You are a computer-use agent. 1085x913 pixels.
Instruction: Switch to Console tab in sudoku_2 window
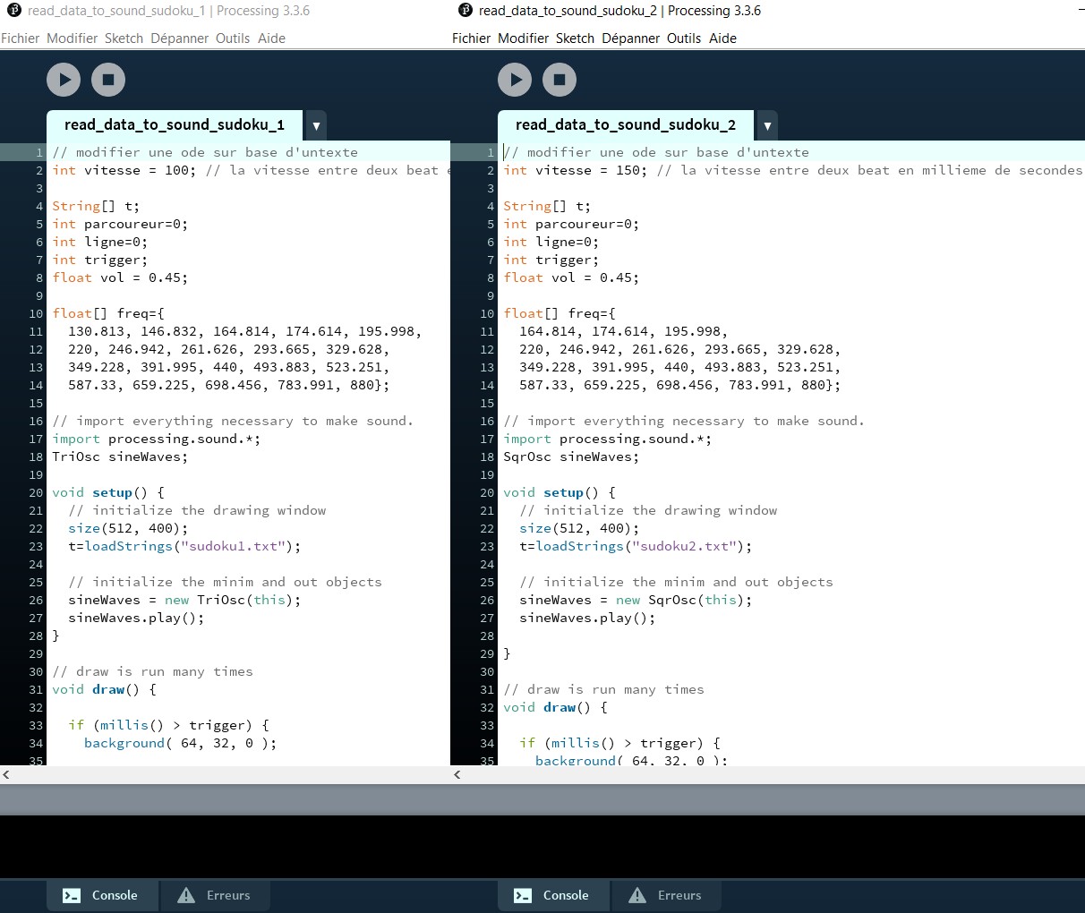(553, 895)
